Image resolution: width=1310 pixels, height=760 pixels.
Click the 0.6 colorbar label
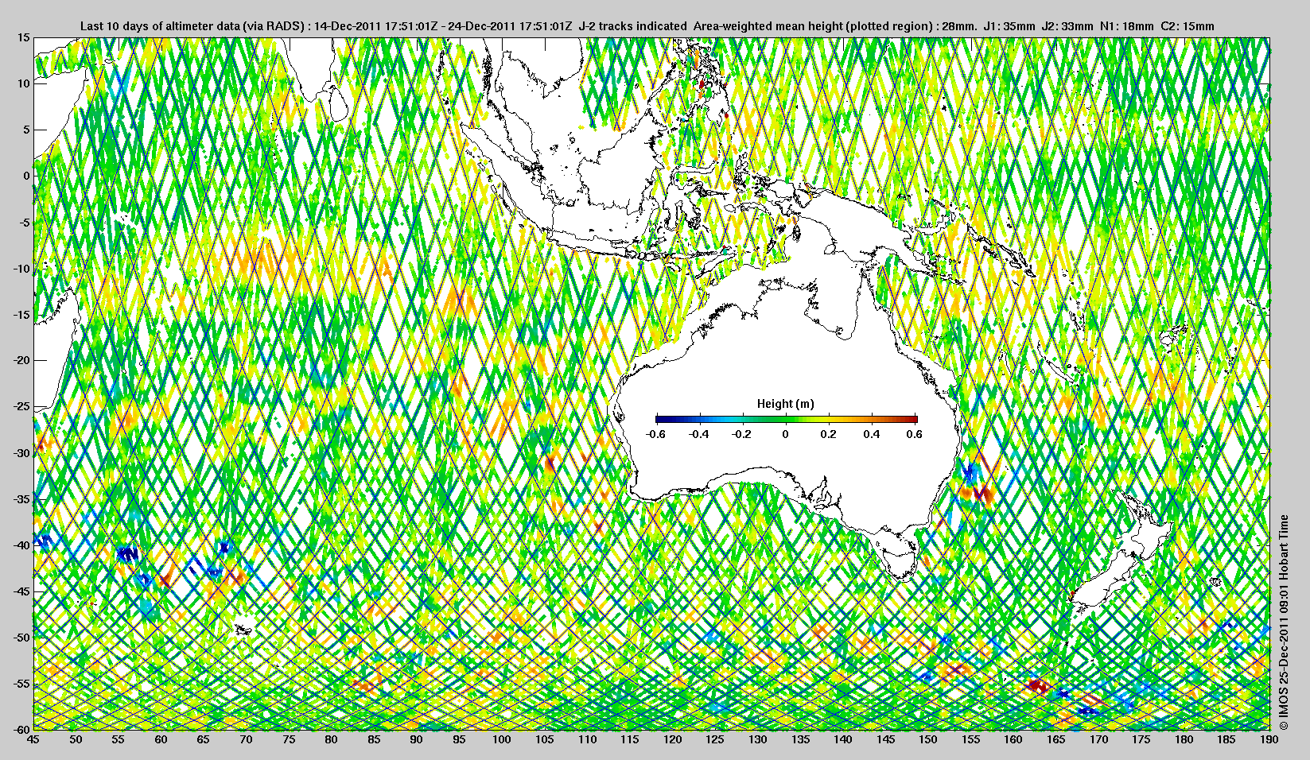click(914, 434)
